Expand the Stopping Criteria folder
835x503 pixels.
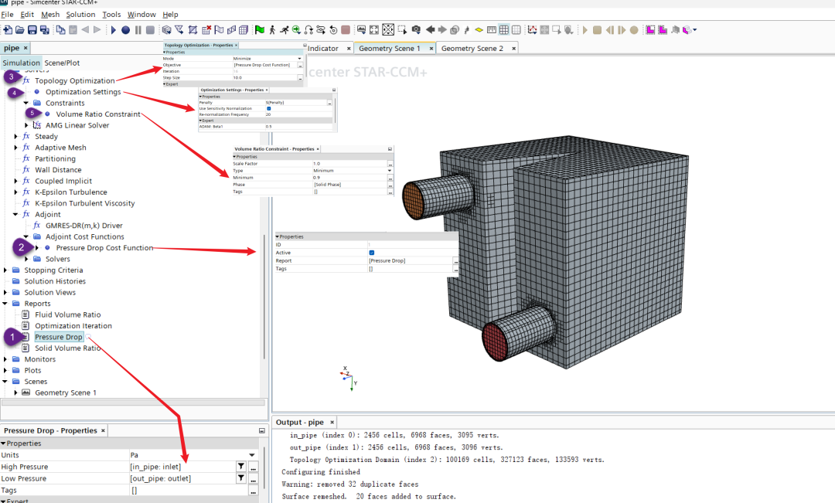(5, 270)
